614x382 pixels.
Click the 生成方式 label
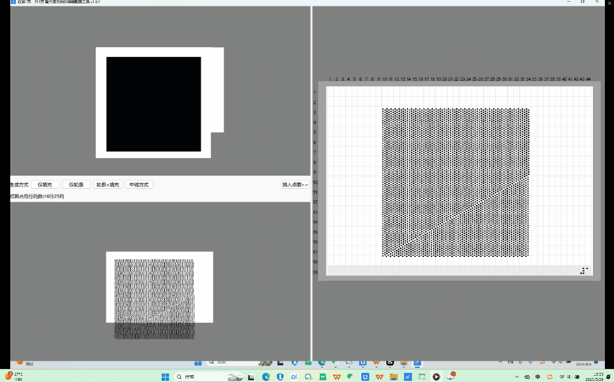(19, 185)
